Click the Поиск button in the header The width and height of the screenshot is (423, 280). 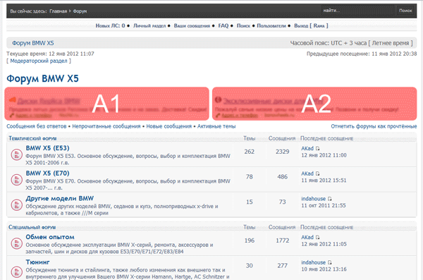point(405,11)
